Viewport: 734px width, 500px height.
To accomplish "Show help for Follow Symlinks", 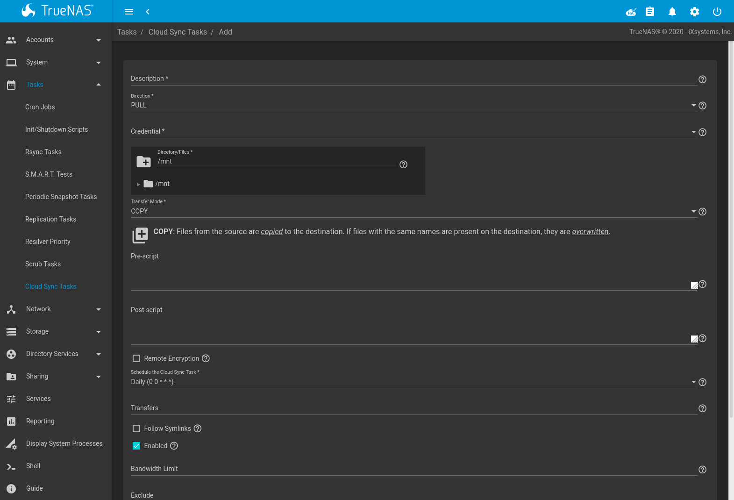I will 198,429.
